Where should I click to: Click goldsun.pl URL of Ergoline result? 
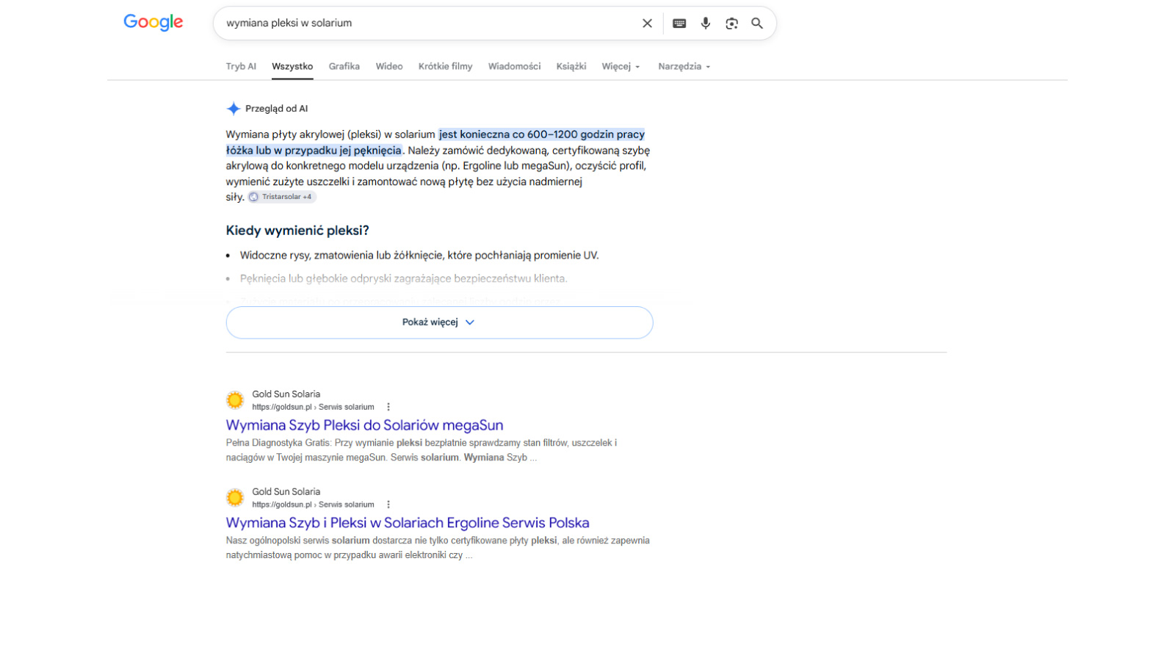tap(313, 505)
